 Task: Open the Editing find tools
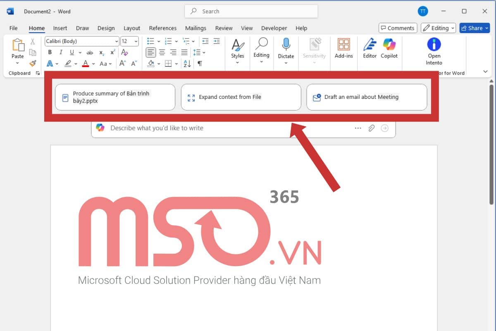tap(261, 51)
